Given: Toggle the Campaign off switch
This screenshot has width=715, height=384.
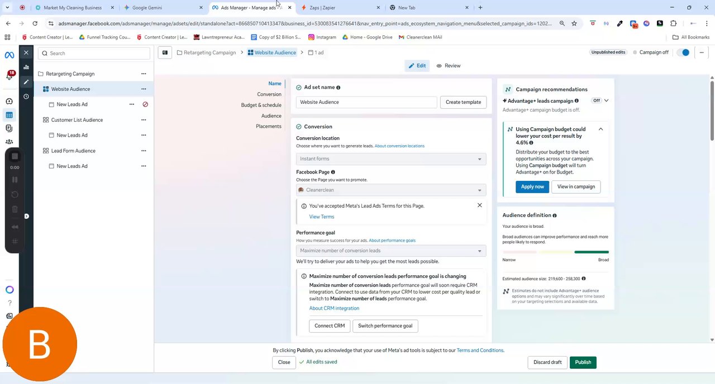Looking at the screenshot, I should pos(683,52).
